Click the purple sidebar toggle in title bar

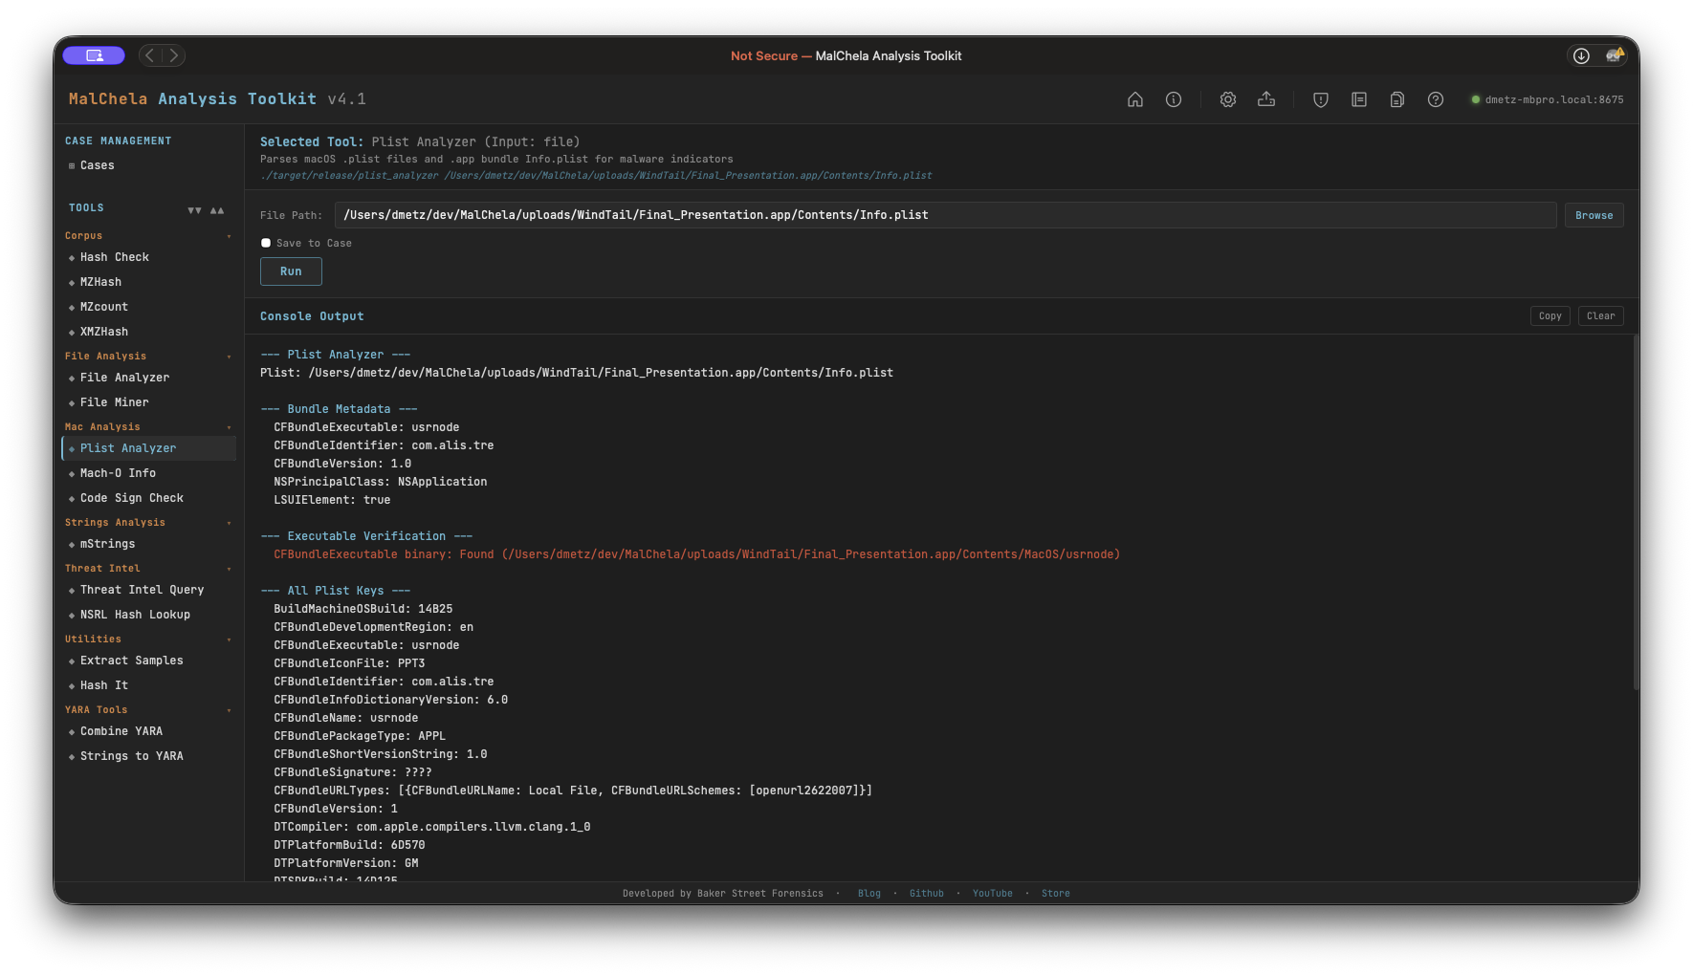[x=94, y=55]
